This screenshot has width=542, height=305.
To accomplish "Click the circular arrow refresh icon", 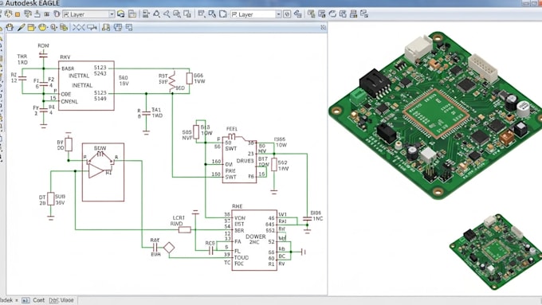I will click(332, 14).
